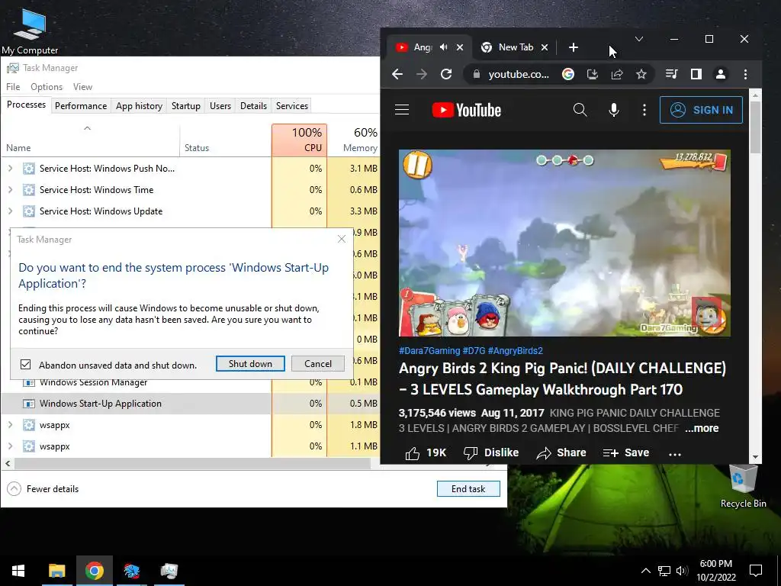Open Chrome profile icon

tap(720, 74)
